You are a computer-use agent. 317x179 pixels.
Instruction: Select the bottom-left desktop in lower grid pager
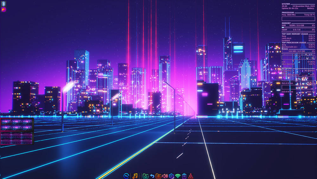pyautogui.click(x=6, y=141)
